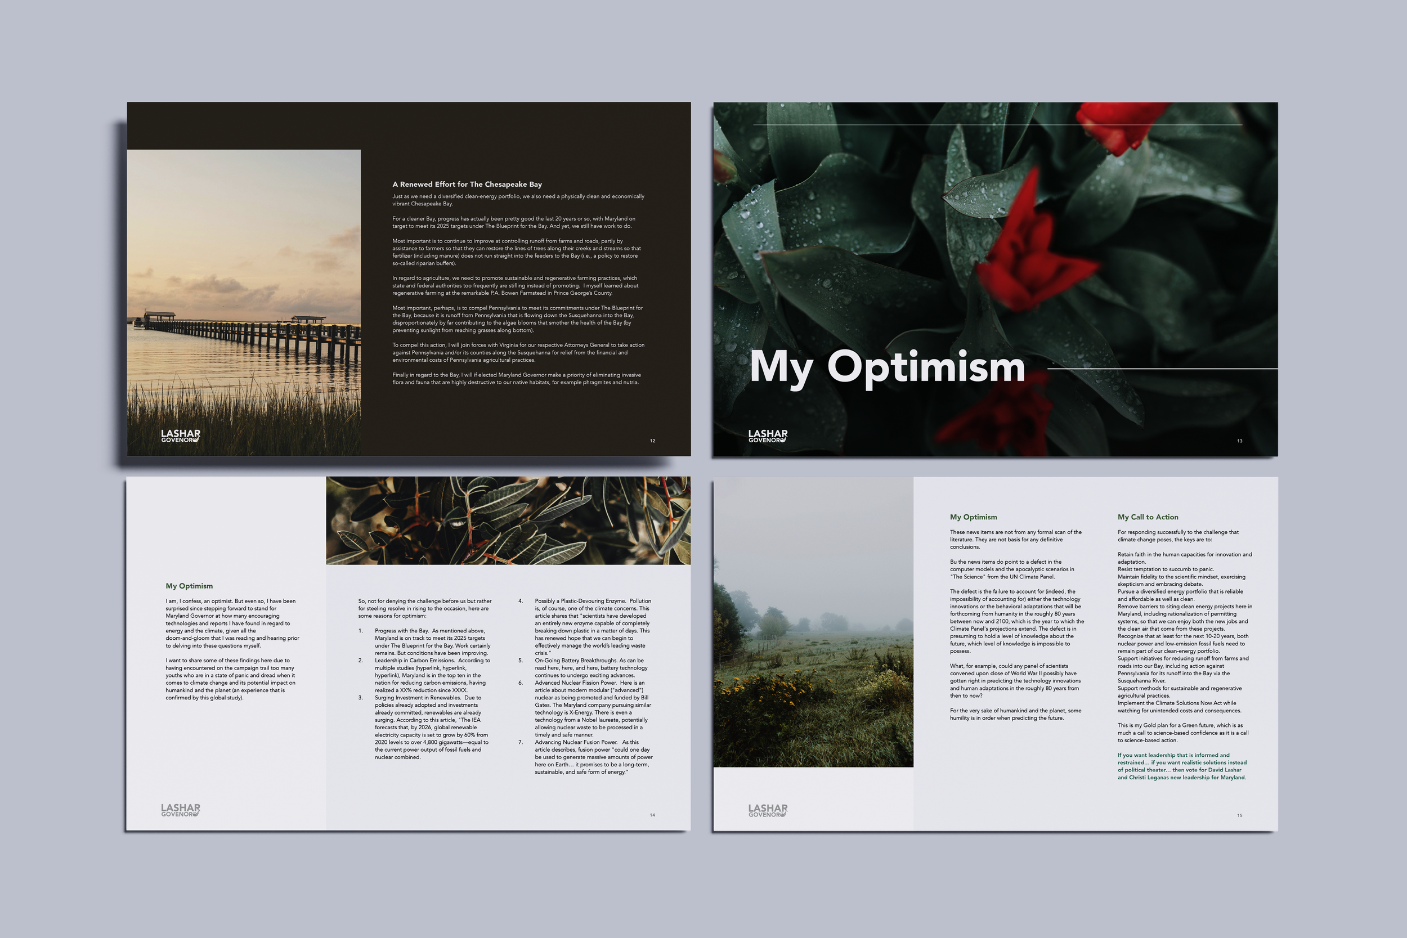Select the dark leaves banner photo
1407x938 pixels.
pos(508,520)
